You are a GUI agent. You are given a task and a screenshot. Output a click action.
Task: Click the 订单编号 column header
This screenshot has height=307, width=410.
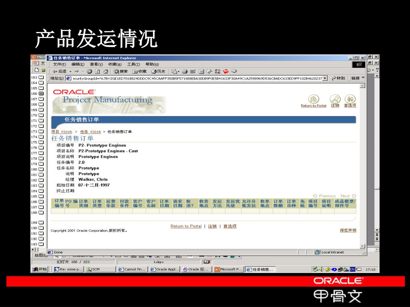pyautogui.click(x=59, y=203)
